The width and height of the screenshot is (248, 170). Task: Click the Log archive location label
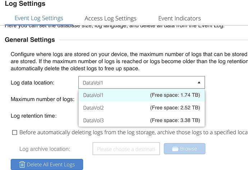pos(45,149)
